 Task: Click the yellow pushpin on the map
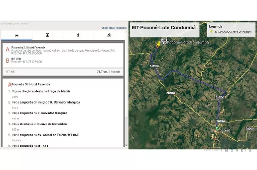[158, 44]
